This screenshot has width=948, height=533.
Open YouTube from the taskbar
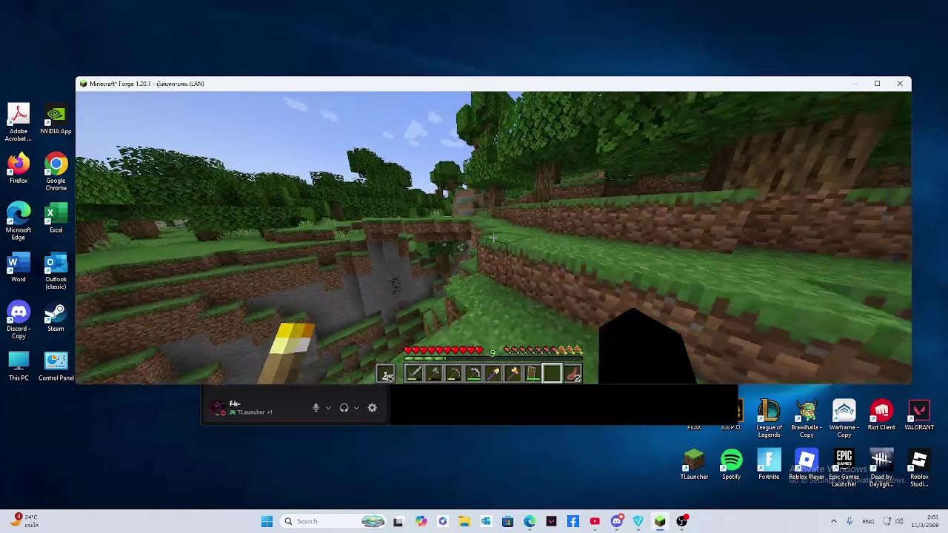tap(595, 521)
